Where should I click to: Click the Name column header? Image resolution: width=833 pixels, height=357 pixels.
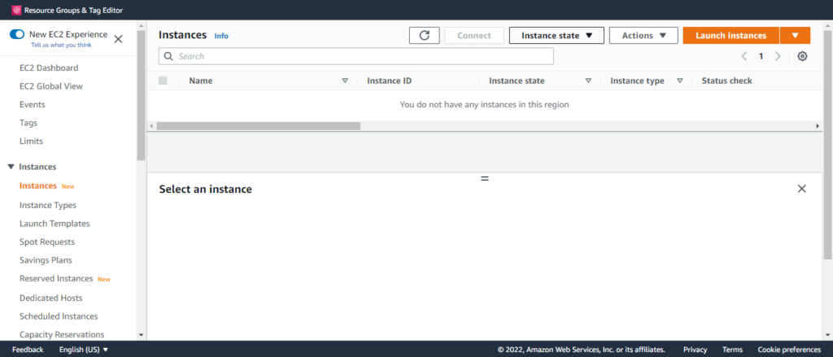pyautogui.click(x=201, y=81)
